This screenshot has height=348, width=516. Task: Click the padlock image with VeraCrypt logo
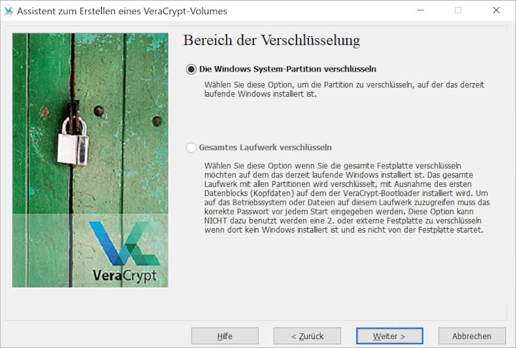[x=90, y=160]
